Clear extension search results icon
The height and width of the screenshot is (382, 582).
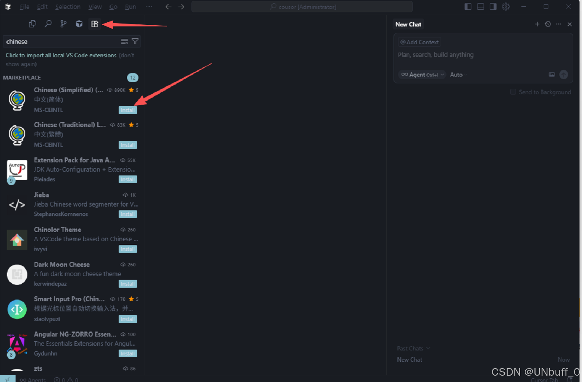pos(125,41)
